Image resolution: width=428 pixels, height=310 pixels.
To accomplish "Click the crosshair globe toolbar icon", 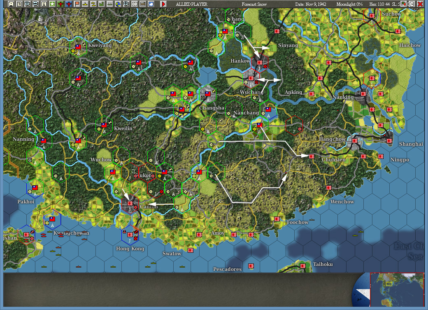I will point(126,4).
